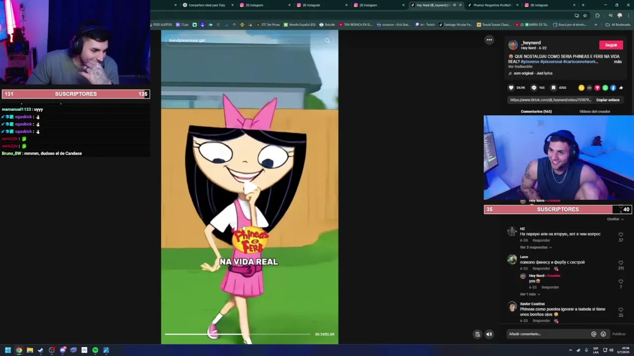This screenshot has height=356, width=634.
Task: Share via the red send-to-friends icon
Action: coord(597,88)
